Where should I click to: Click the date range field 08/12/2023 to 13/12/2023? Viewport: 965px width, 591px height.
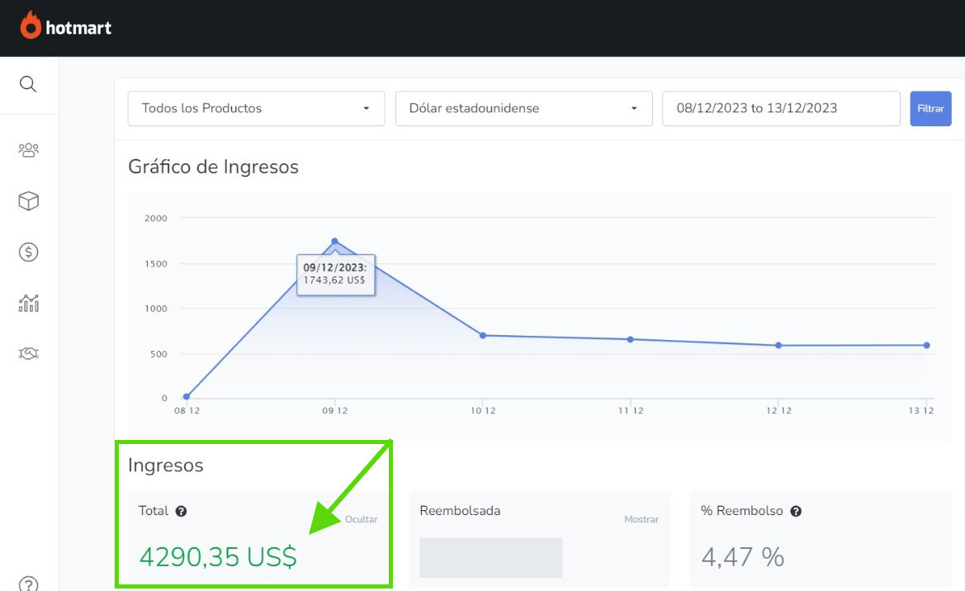(x=780, y=108)
